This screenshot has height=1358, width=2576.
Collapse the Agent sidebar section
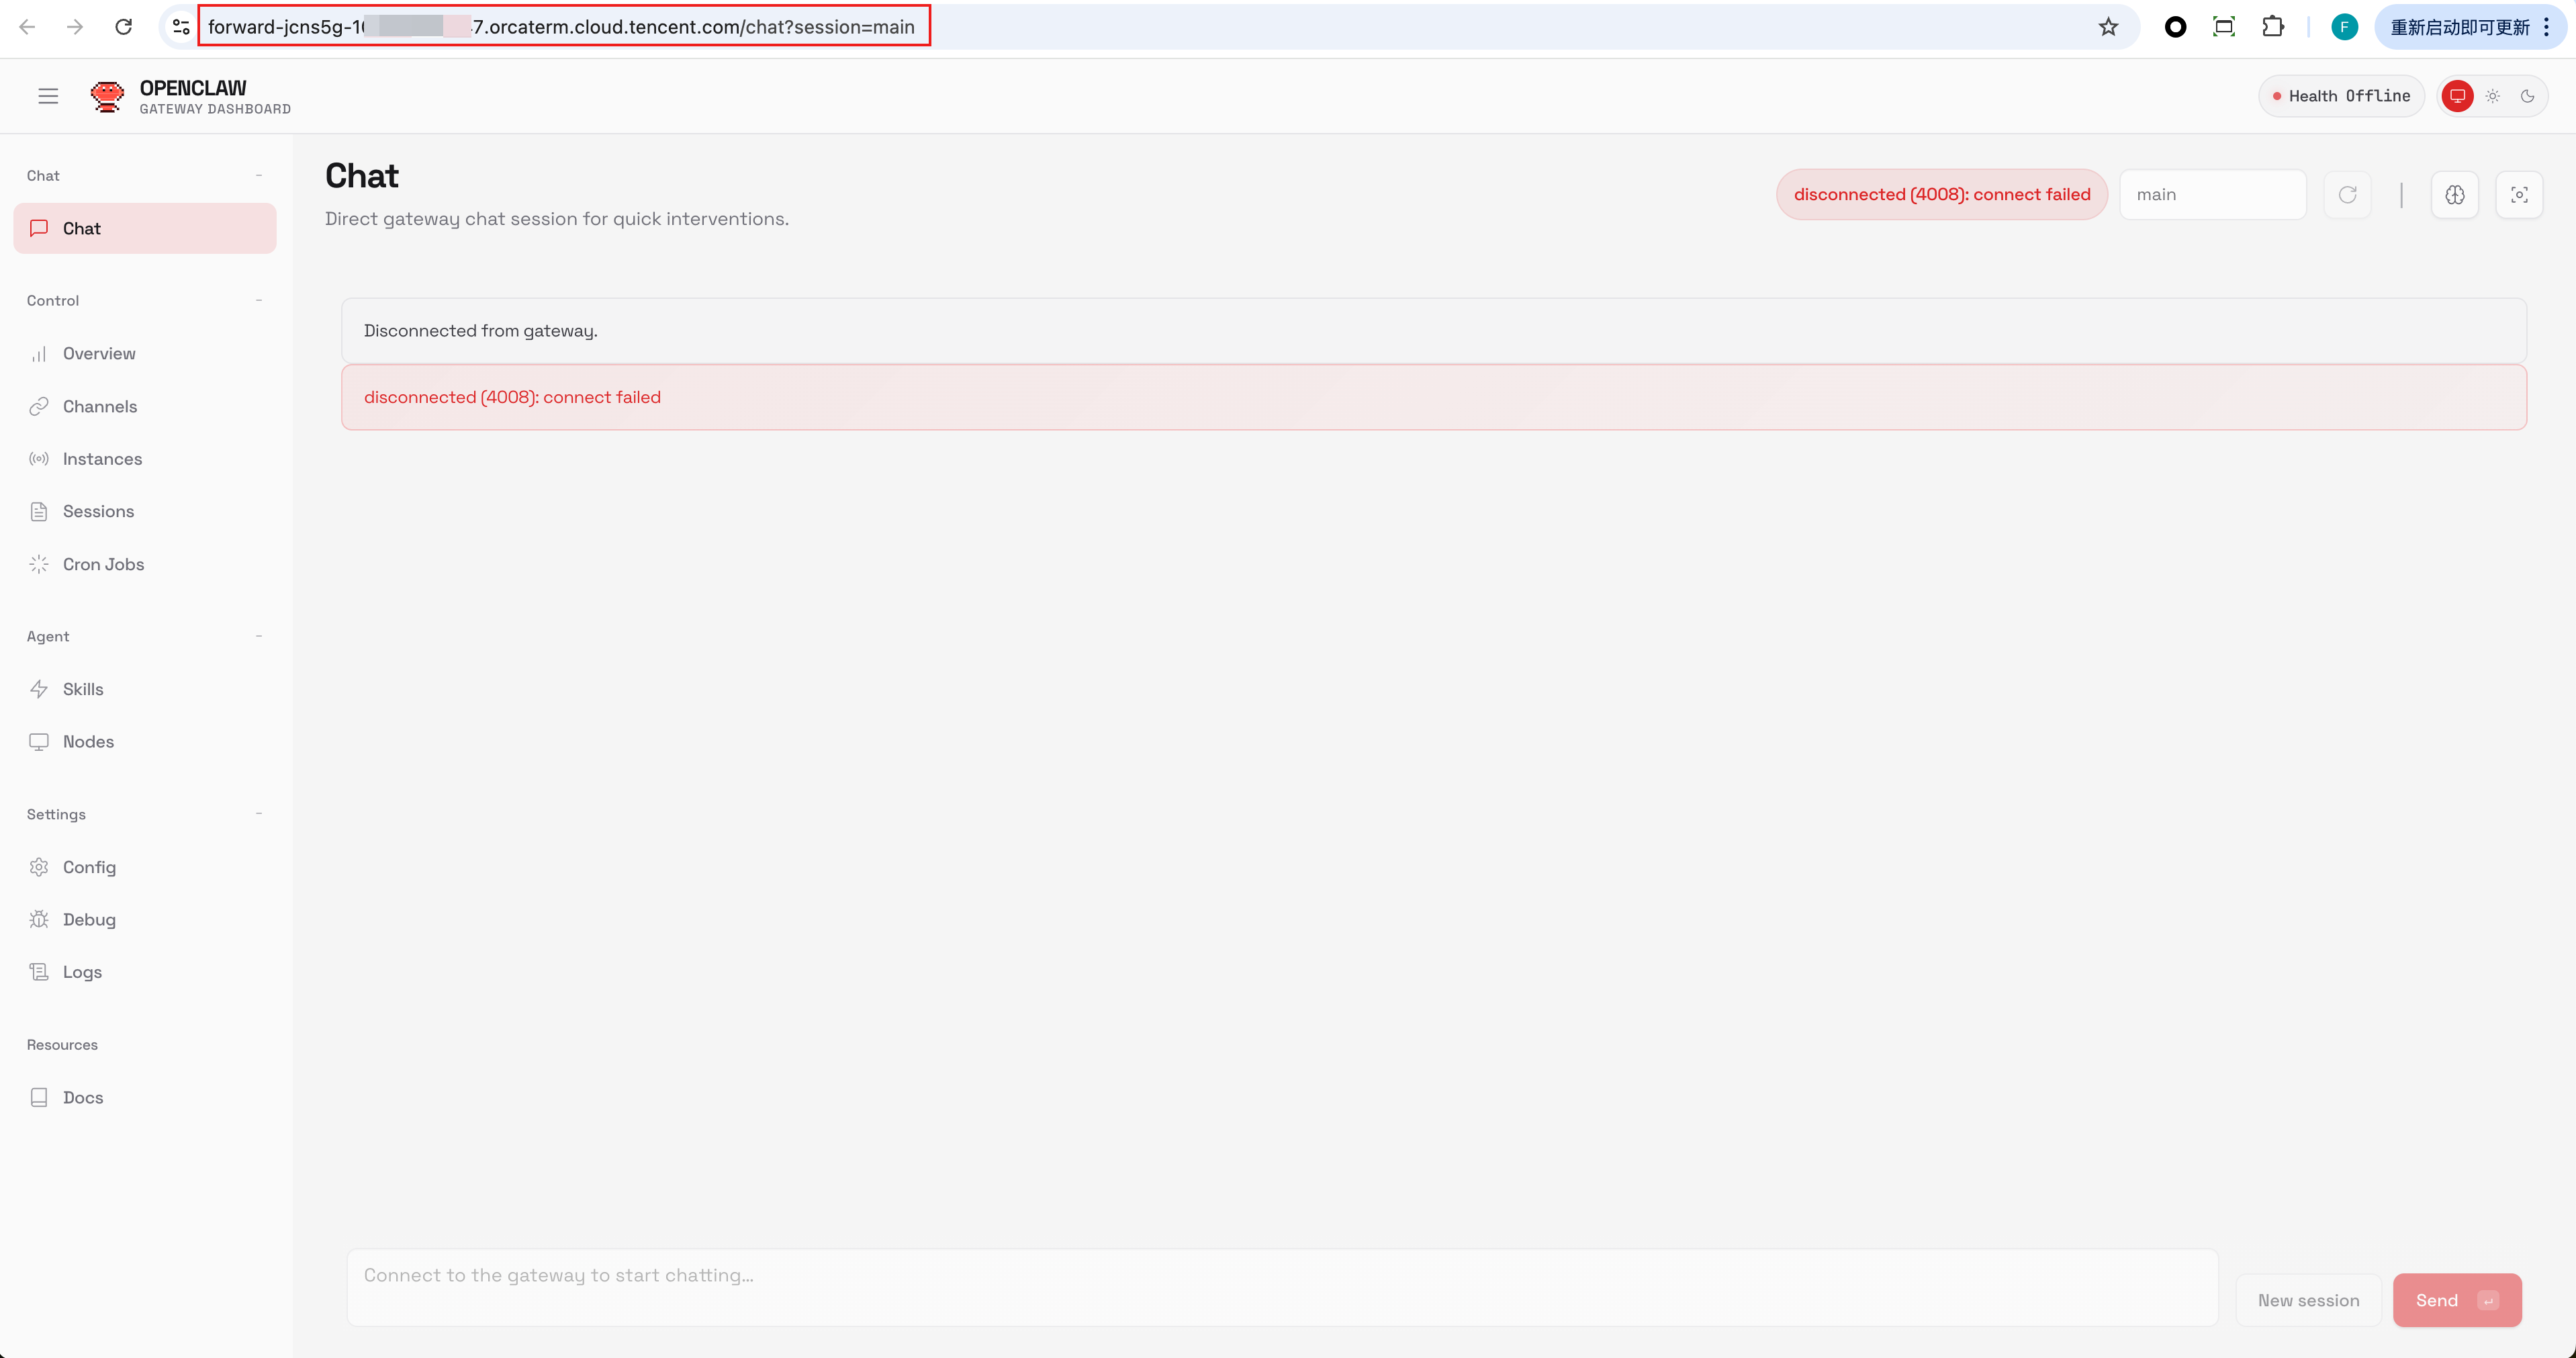point(259,636)
